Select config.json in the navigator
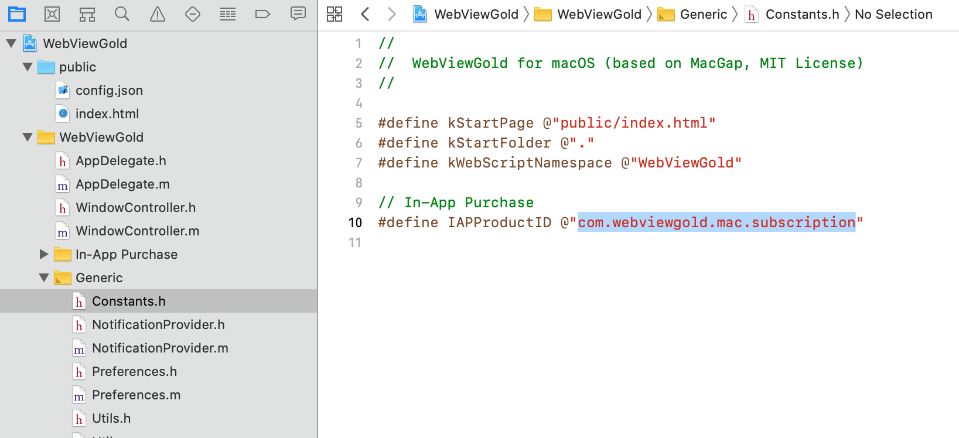Viewport: 959px width, 438px height. click(x=109, y=90)
